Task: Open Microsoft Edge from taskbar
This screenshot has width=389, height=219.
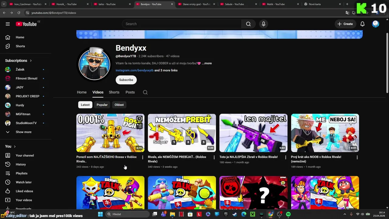Action: pyautogui.click(x=243, y=214)
